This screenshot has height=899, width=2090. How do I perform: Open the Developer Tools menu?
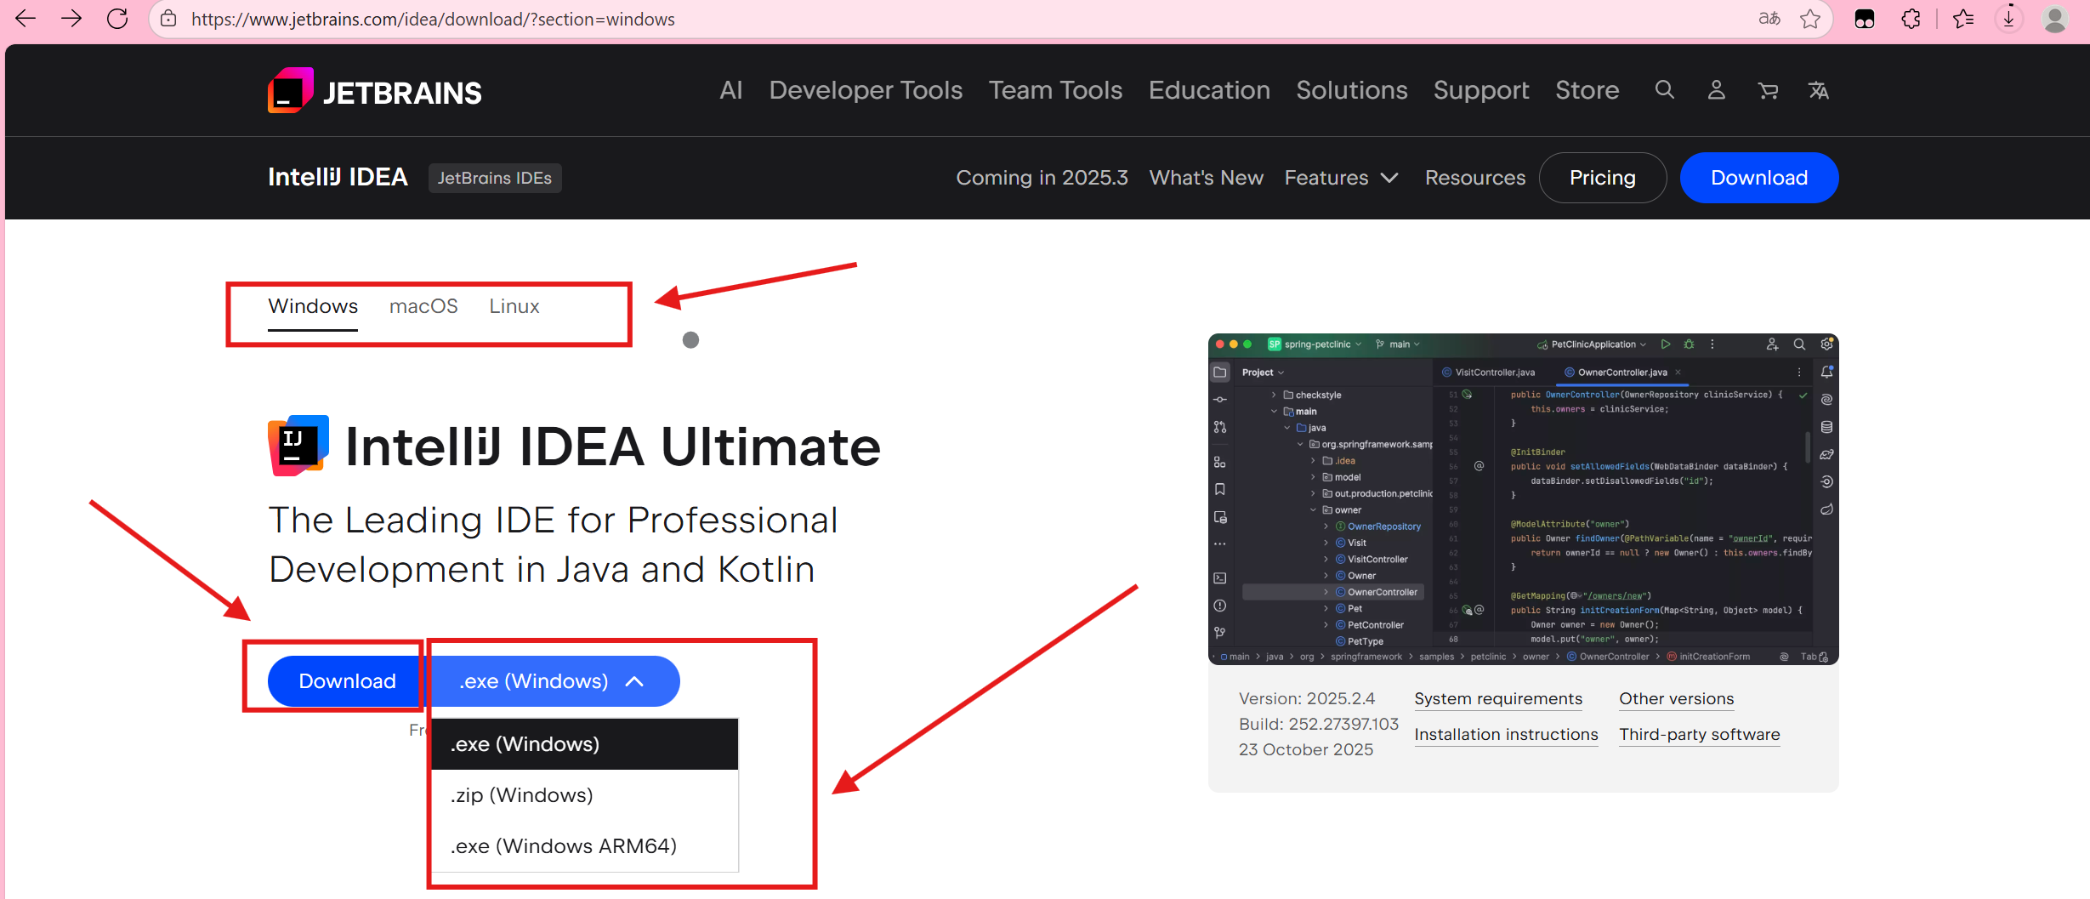coord(866,90)
